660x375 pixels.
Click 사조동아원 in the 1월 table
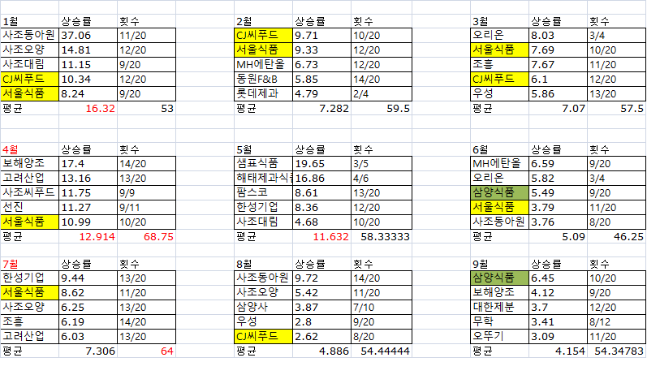[x=29, y=35]
